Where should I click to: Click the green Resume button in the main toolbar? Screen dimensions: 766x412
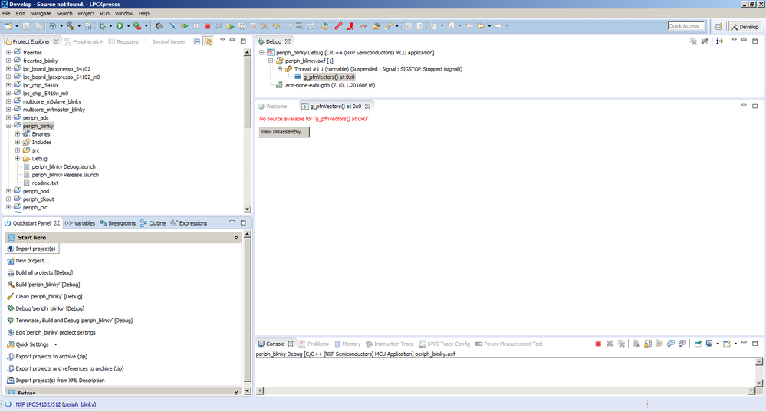[184, 26]
